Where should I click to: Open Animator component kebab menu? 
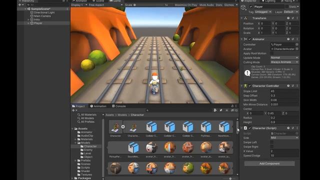click(297, 39)
